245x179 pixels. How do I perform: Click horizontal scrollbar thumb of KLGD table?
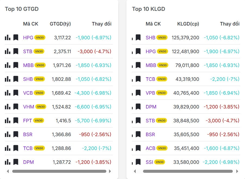click(x=188, y=171)
